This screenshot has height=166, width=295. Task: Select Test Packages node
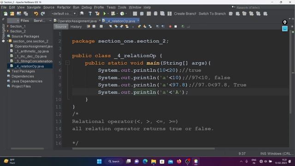23,71
